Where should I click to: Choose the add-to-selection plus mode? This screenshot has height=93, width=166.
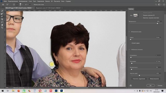tap(14, 5)
